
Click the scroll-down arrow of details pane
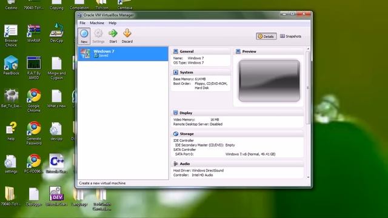coord(308,177)
